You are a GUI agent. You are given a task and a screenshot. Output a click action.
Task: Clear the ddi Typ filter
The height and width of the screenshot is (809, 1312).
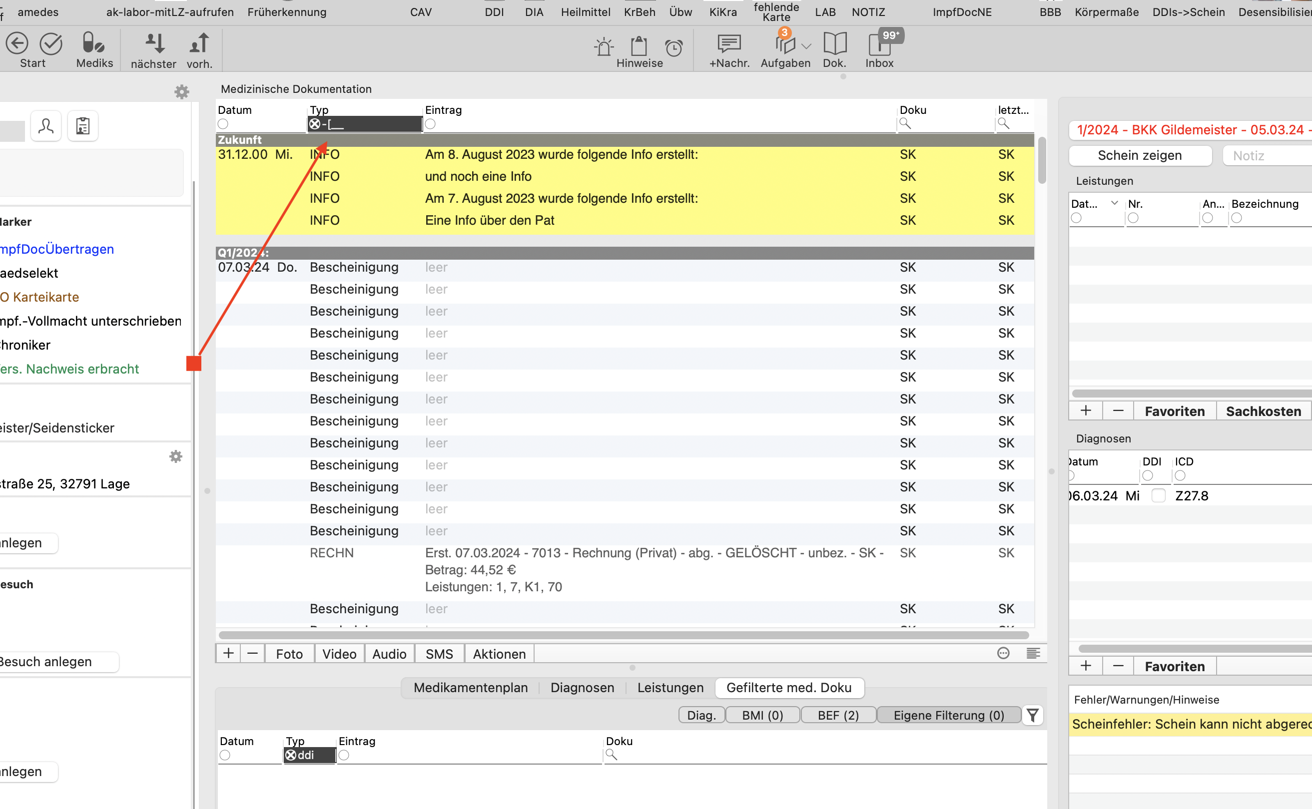[x=291, y=755]
